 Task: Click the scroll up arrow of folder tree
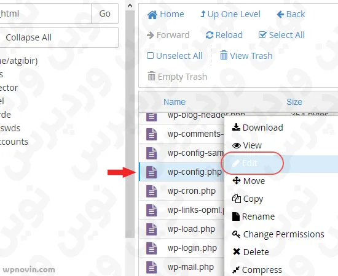130,6
